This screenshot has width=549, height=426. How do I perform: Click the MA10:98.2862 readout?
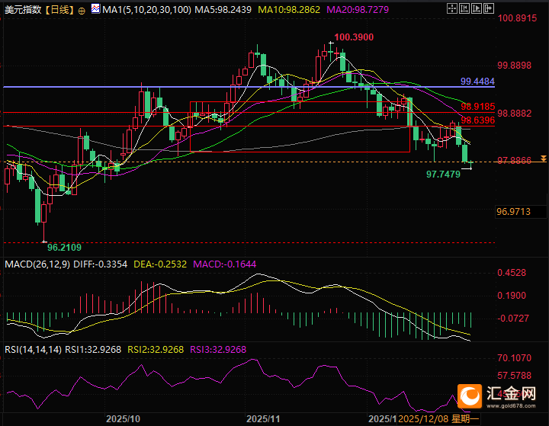[289, 10]
